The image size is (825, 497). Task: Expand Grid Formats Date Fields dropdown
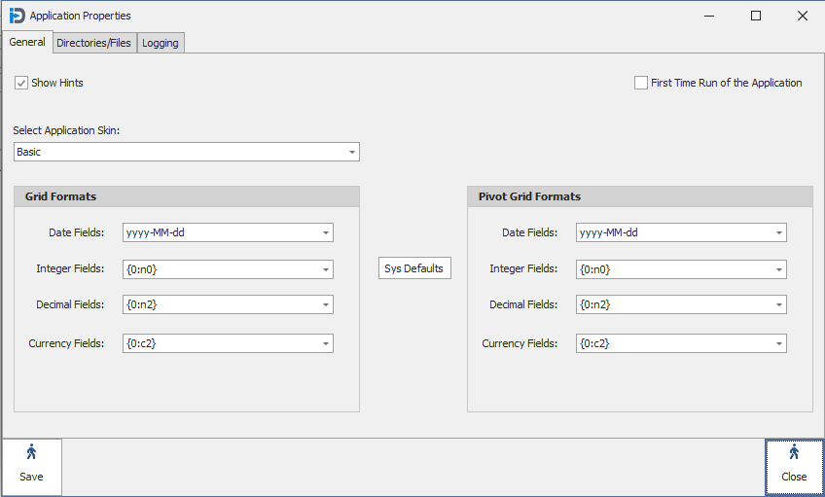(x=325, y=233)
